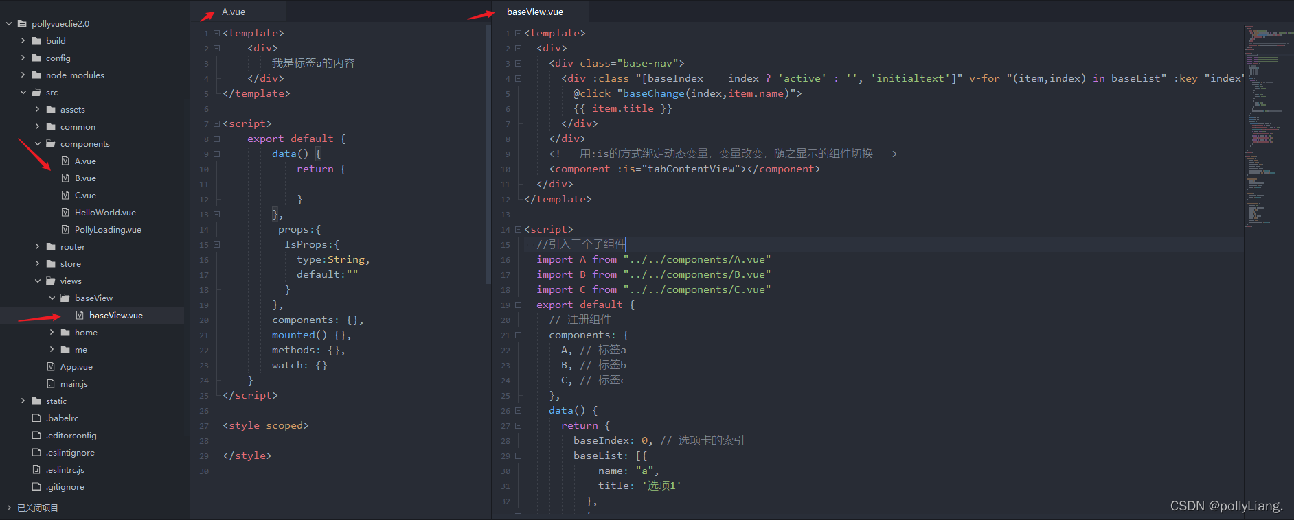Fold the components block in baseView.vue
This screenshot has height=520, width=1294.
coord(518,335)
